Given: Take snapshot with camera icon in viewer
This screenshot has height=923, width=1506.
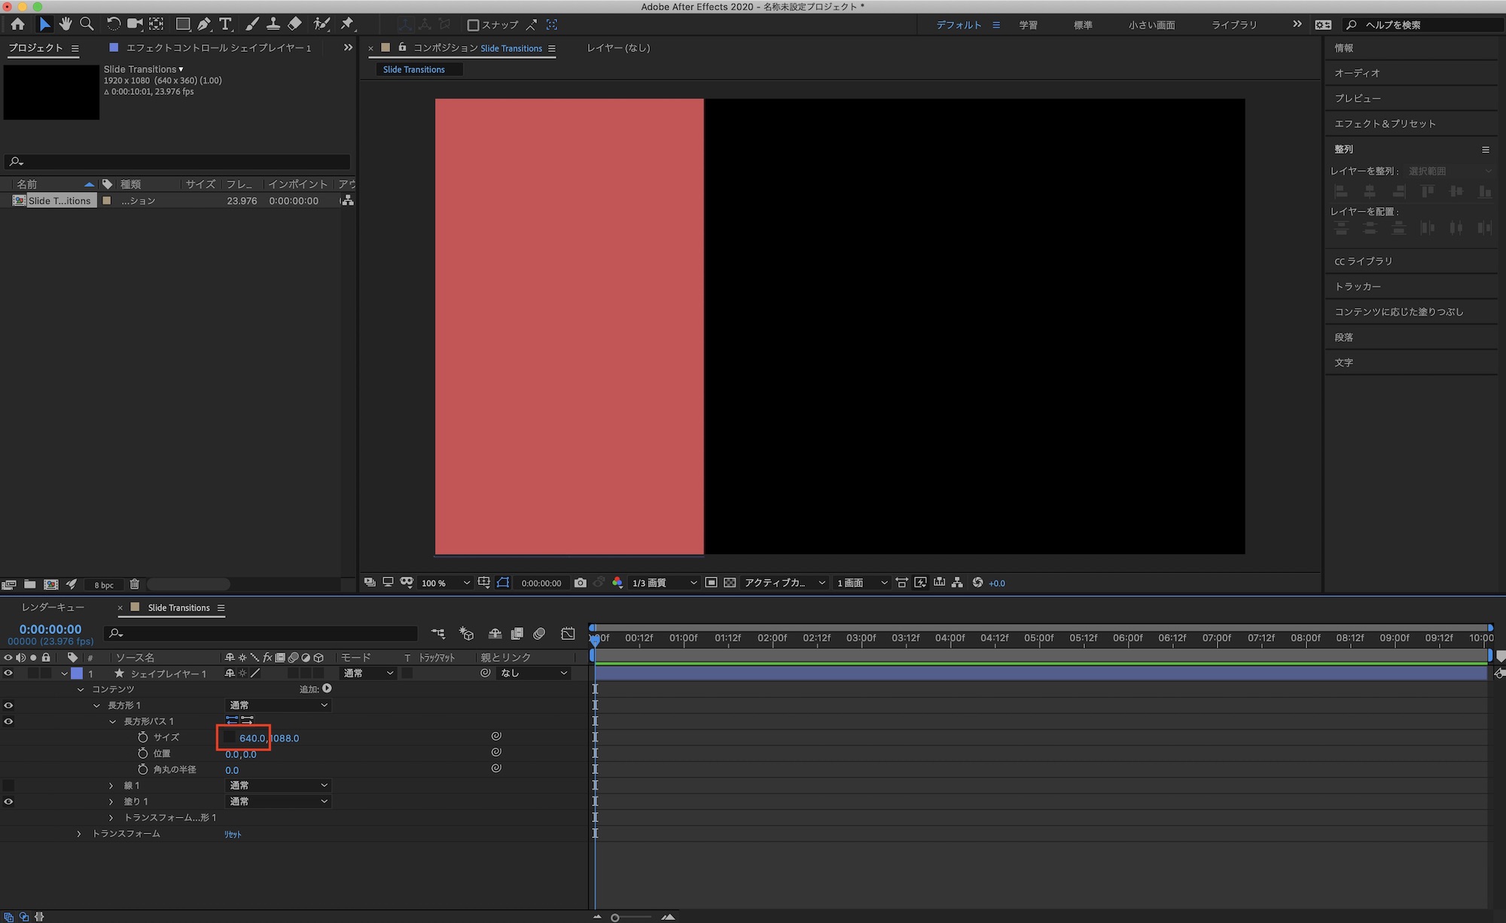Looking at the screenshot, I should pos(580,583).
